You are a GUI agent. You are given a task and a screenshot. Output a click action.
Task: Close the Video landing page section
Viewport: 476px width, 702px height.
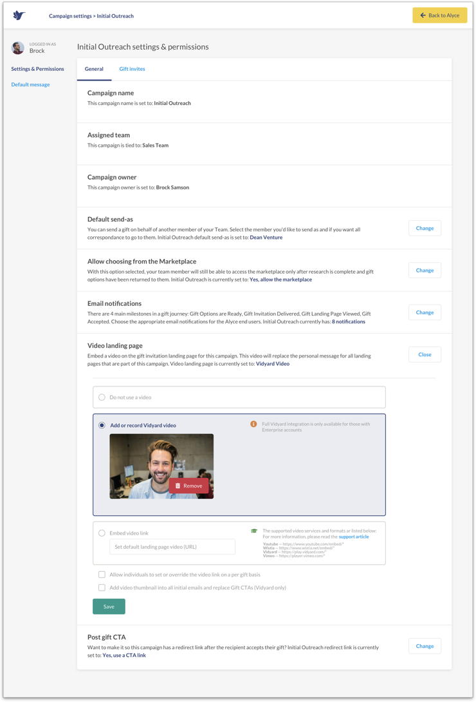pyautogui.click(x=425, y=355)
